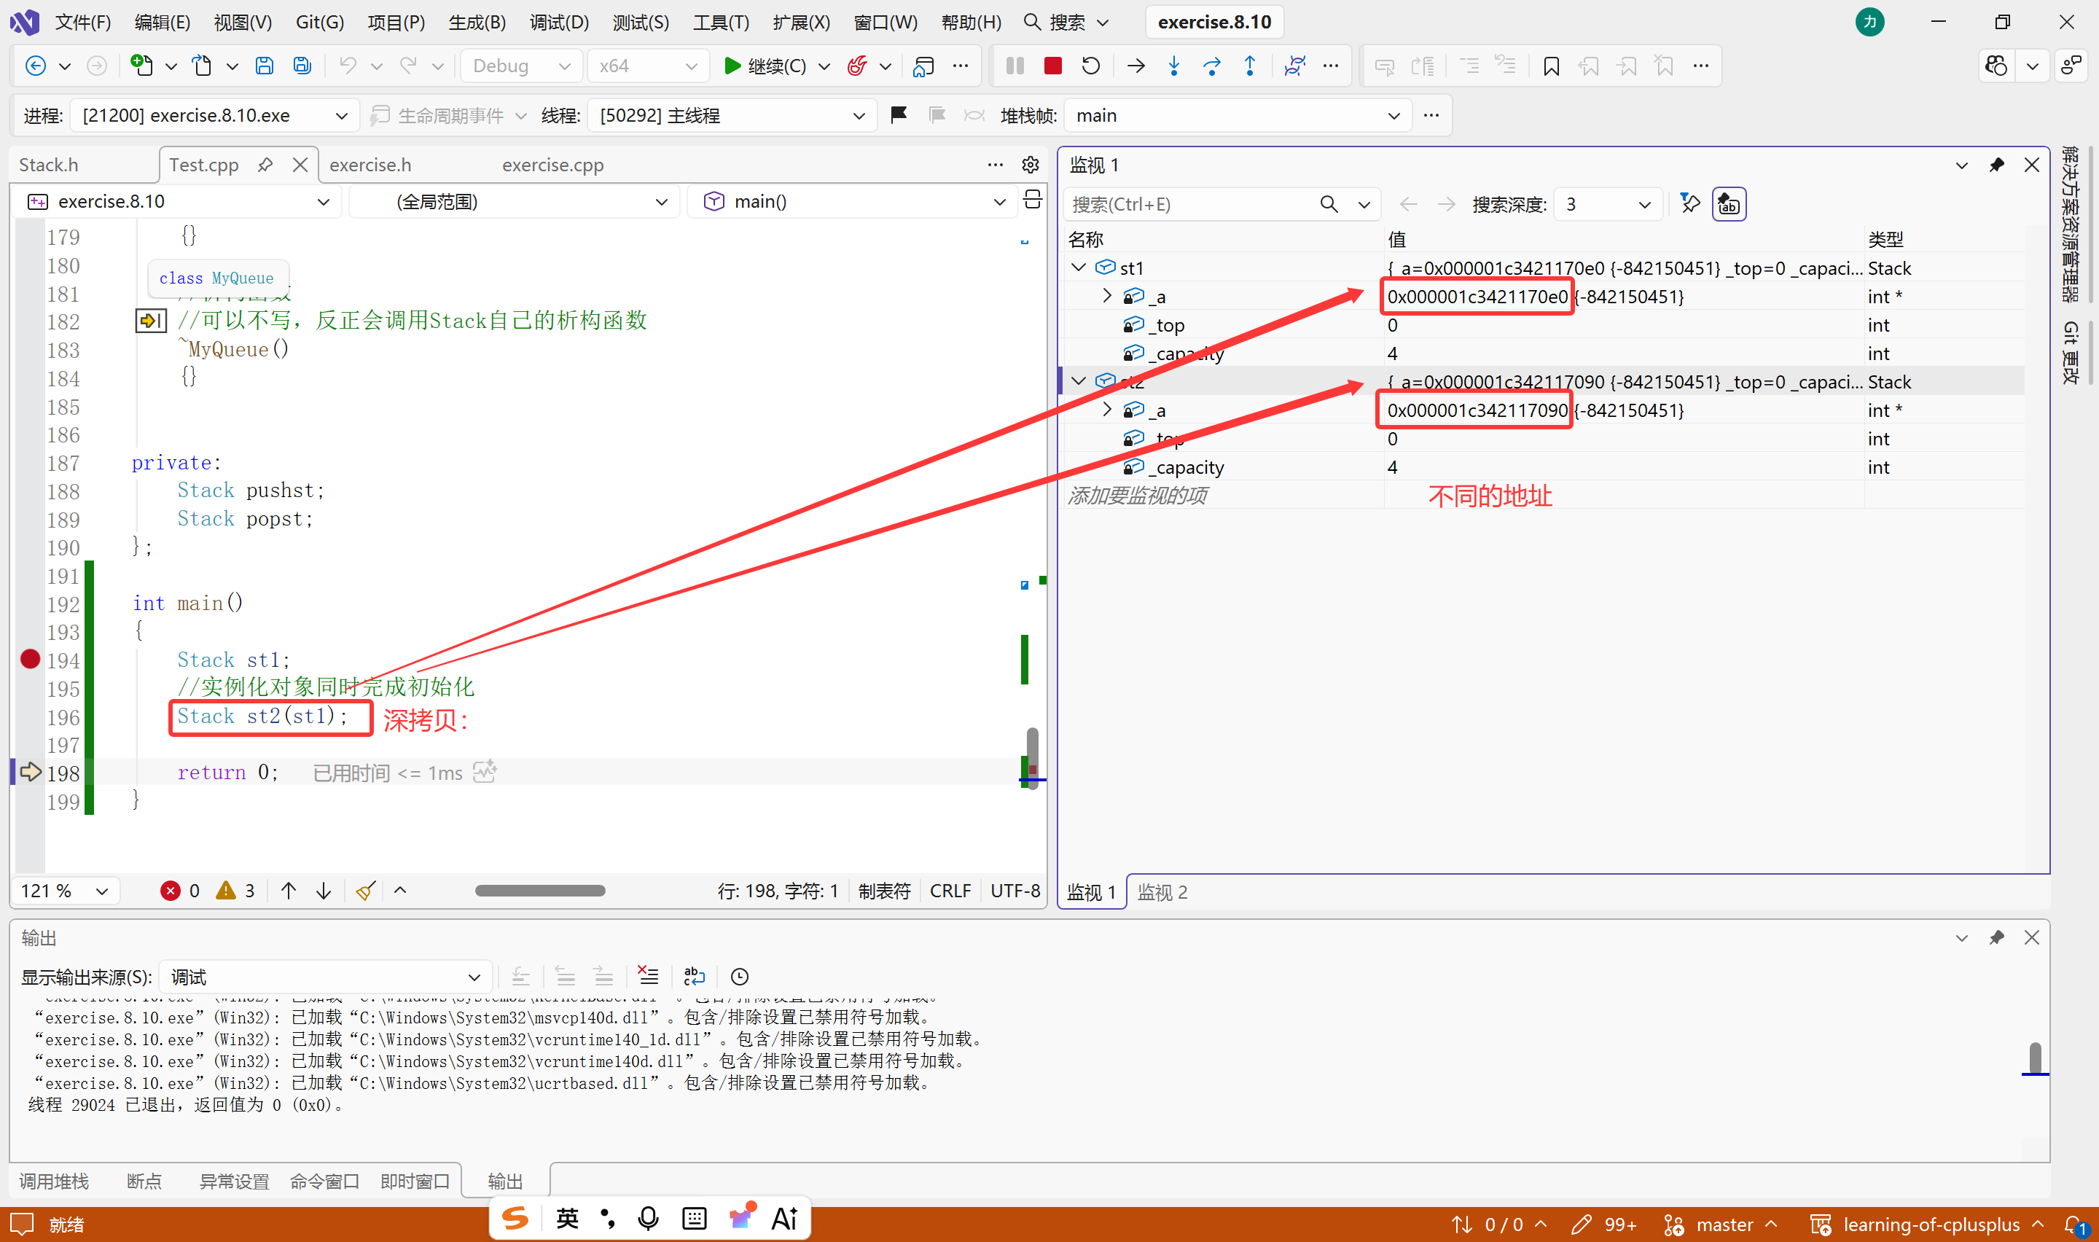This screenshot has height=1242, width=2099.
Task: Jump to the next issue down arrow
Action: (324, 891)
